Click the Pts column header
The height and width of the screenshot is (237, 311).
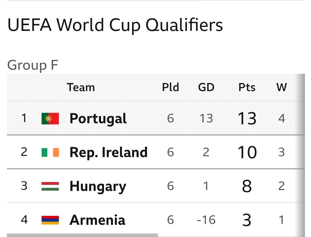tap(247, 87)
